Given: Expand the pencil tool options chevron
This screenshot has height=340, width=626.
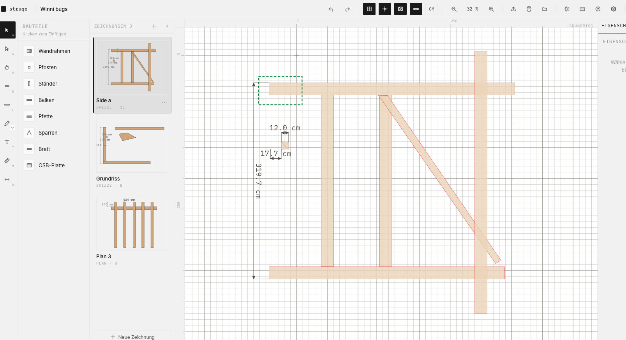Looking at the screenshot, I should (12, 128).
